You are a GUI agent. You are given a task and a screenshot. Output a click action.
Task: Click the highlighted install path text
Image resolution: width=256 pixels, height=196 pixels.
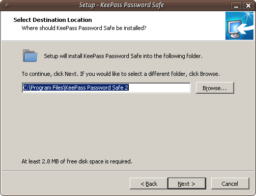point(76,88)
